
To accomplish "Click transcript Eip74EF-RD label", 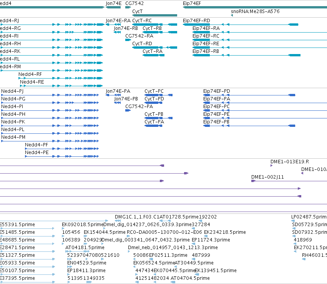I will (196, 21).
